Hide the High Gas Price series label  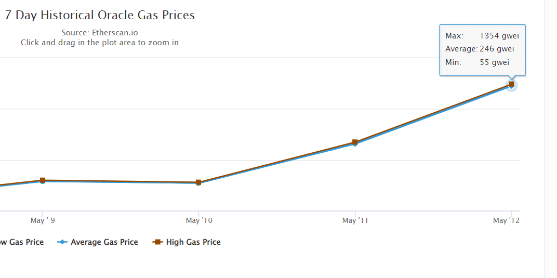[x=193, y=242]
